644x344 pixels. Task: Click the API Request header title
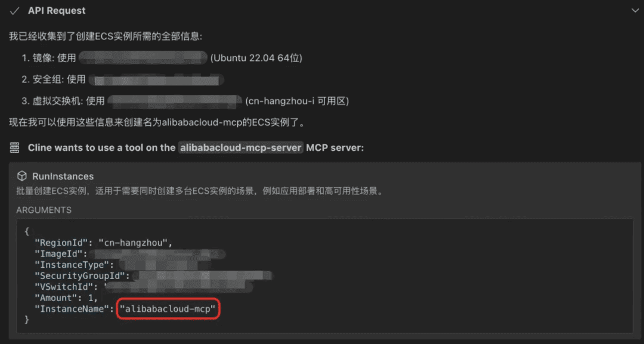57,11
